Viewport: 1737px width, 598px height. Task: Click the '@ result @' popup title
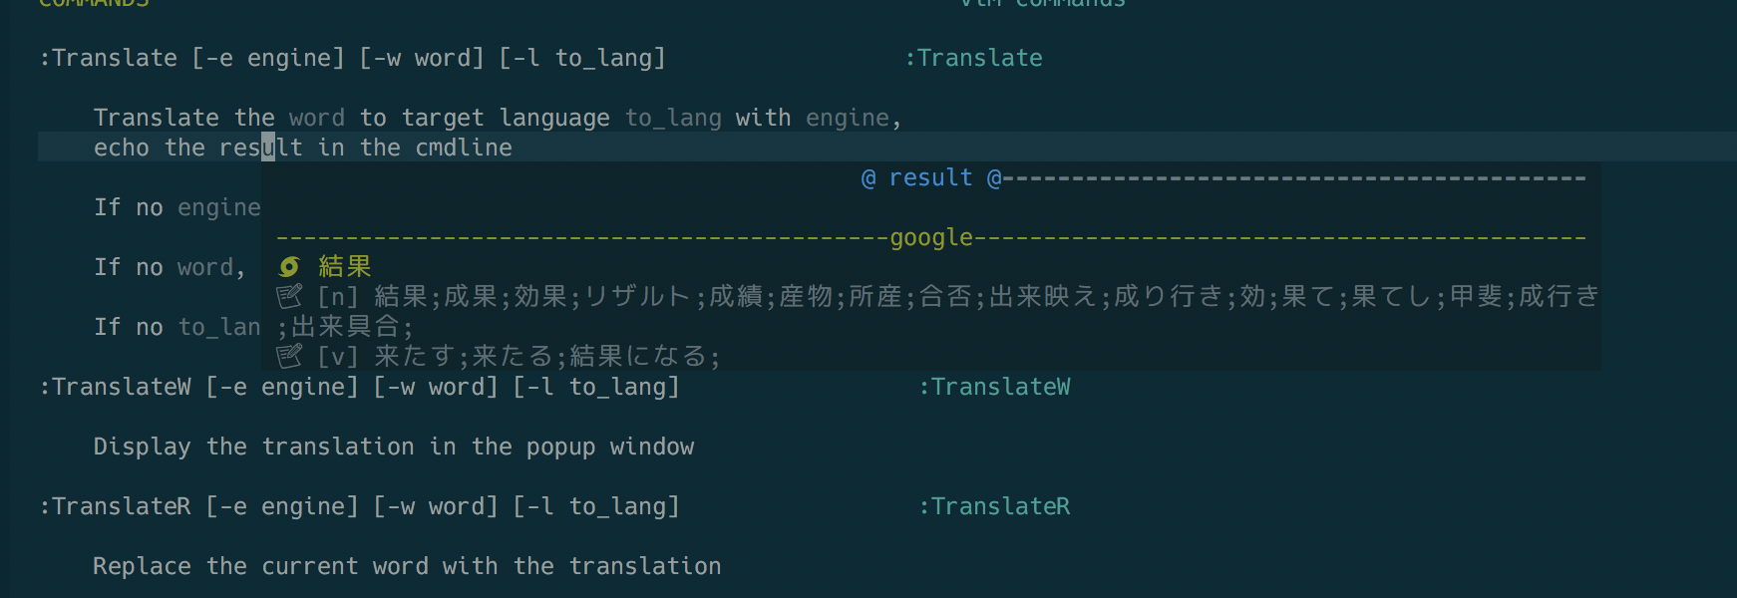(931, 177)
